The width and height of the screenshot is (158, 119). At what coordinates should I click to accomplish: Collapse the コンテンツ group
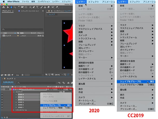(x=14, y=92)
